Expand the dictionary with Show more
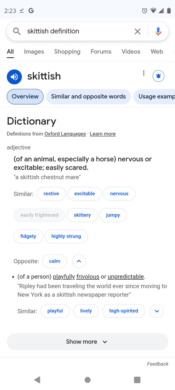175x390 pixels. [x=87, y=342]
